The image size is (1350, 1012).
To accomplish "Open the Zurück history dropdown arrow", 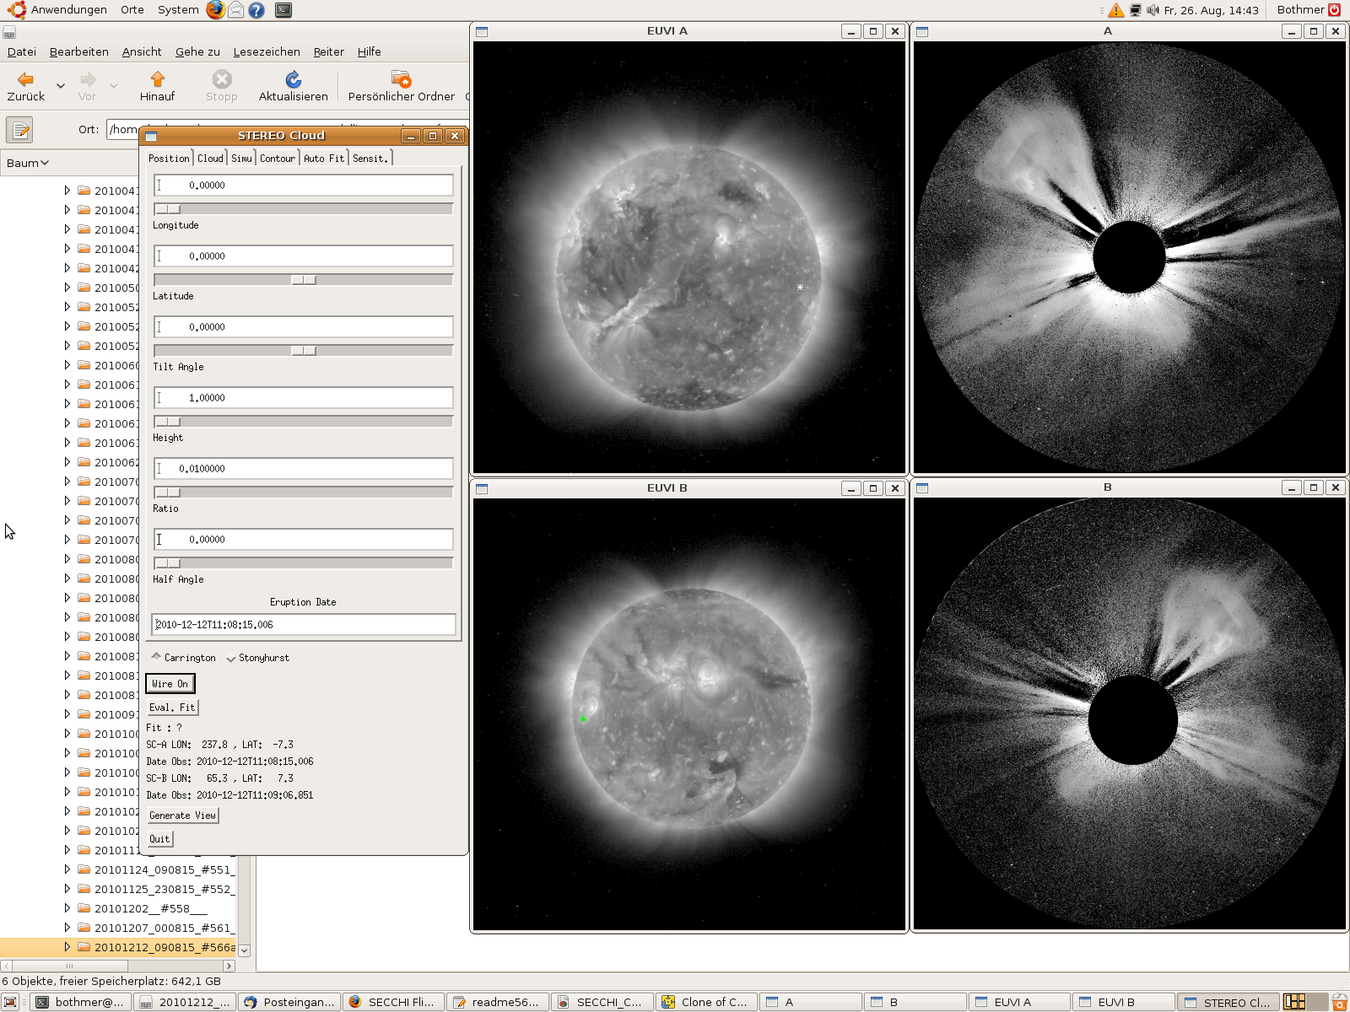I will (x=61, y=85).
